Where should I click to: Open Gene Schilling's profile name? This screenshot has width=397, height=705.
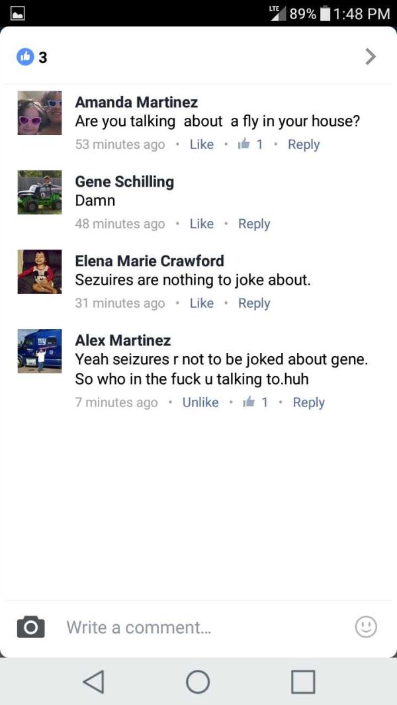click(x=124, y=181)
